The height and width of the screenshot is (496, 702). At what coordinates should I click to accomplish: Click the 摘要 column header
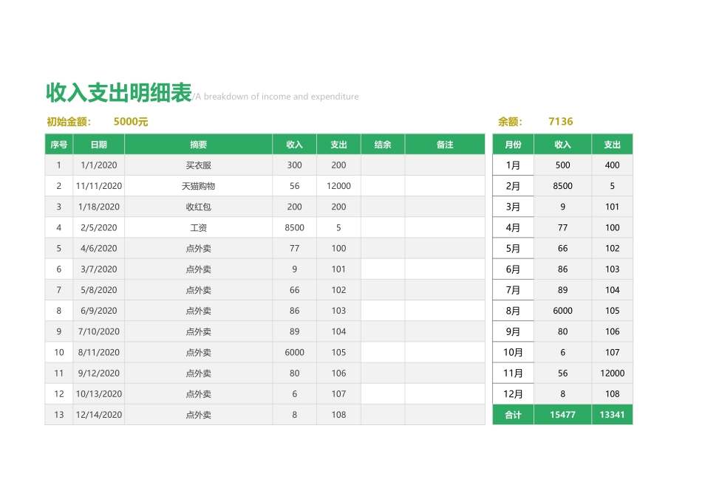coord(200,144)
